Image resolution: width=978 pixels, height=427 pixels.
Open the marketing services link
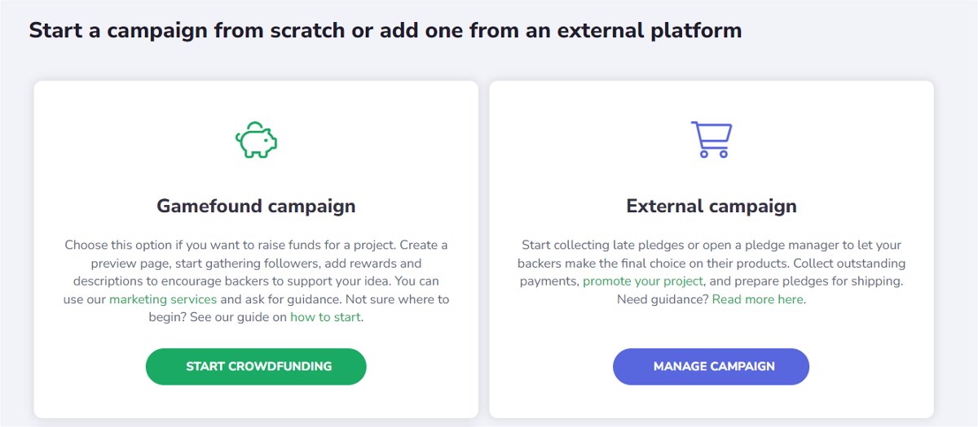coord(163,299)
